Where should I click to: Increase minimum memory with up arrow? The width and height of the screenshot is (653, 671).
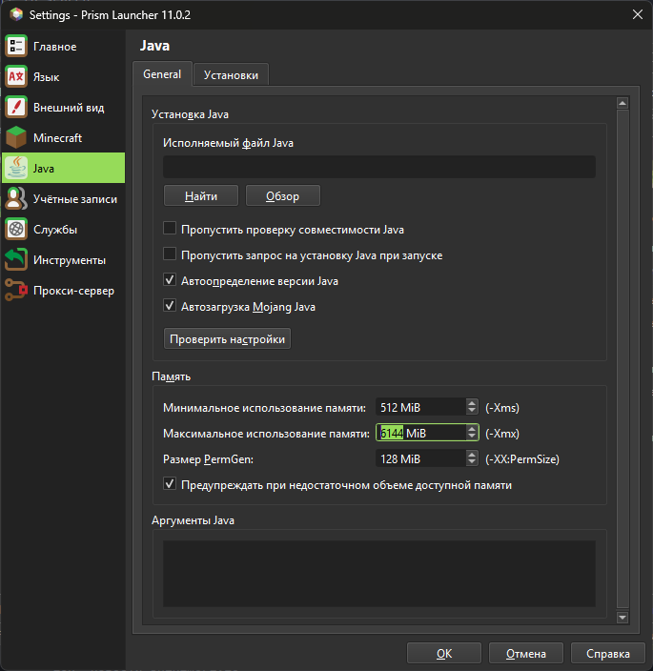[472, 403]
